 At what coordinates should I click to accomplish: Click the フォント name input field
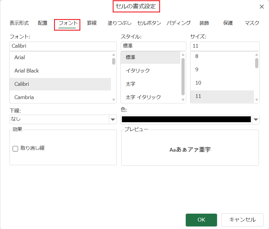63,46
